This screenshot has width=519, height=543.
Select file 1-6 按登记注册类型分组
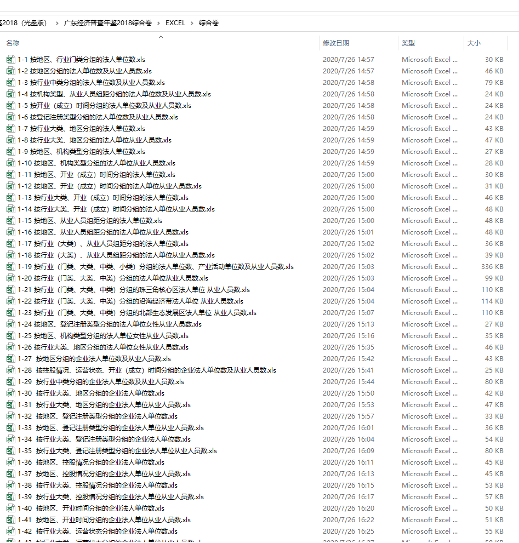pyautogui.click(x=98, y=117)
